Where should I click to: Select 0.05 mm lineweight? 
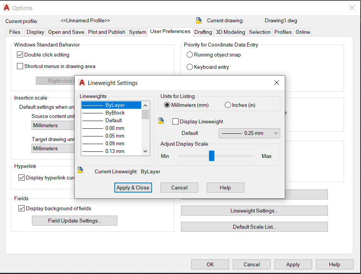pos(112,136)
